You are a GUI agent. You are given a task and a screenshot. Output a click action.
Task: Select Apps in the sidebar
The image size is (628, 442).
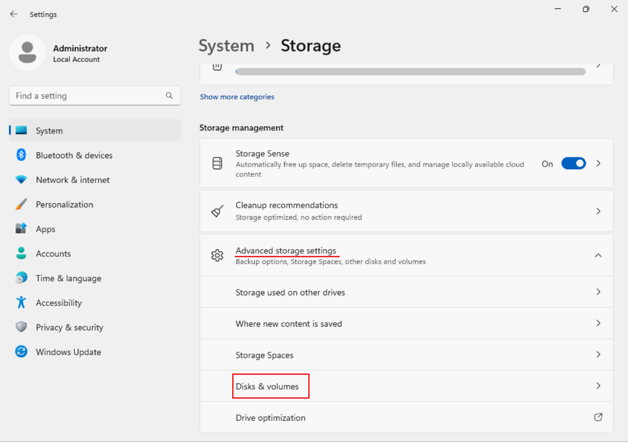point(95,229)
